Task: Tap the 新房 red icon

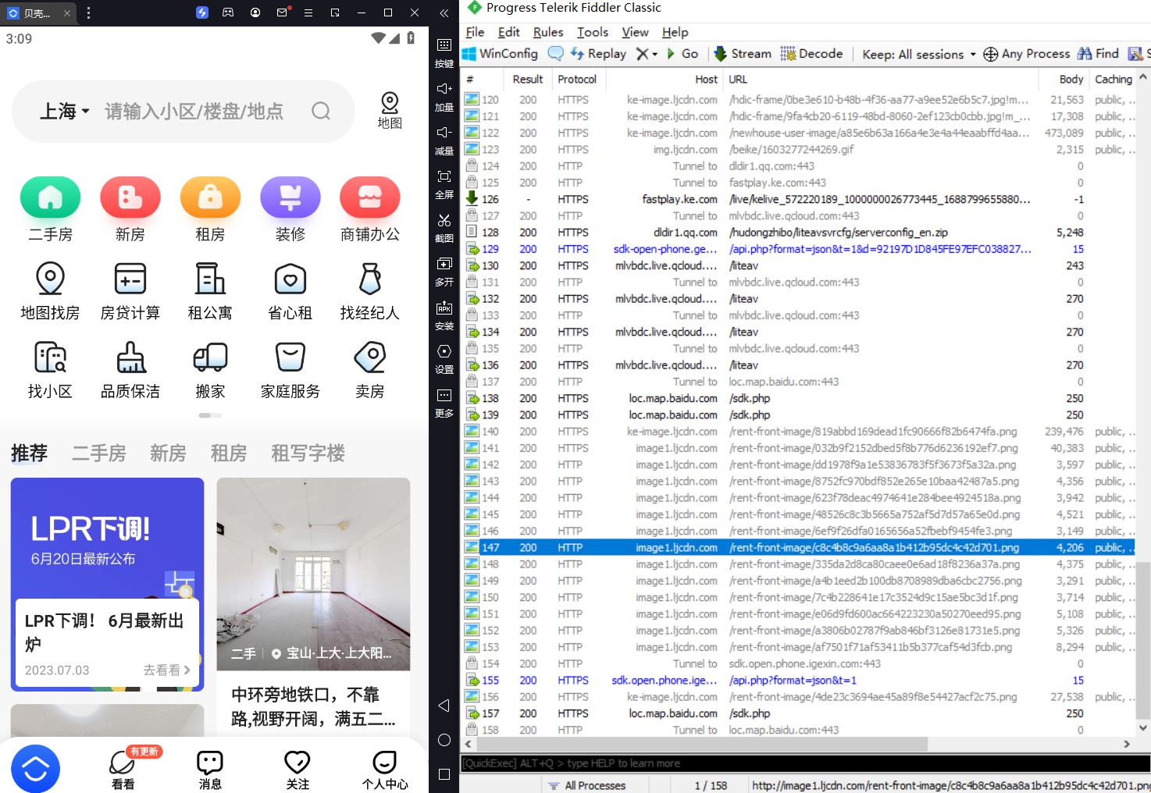Action: [130, 197]
